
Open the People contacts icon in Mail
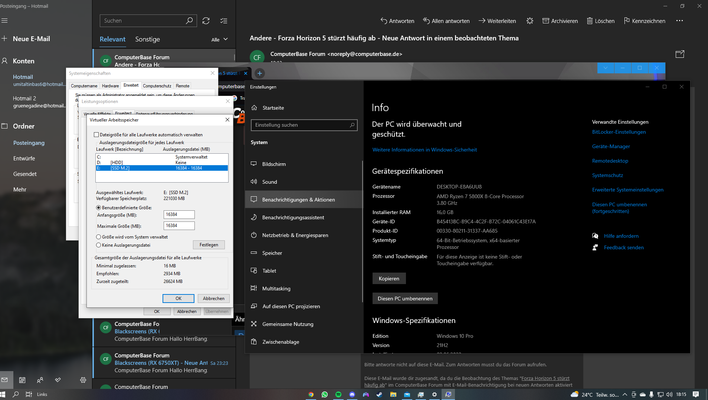pyautogui.click(x=40, y=380)
